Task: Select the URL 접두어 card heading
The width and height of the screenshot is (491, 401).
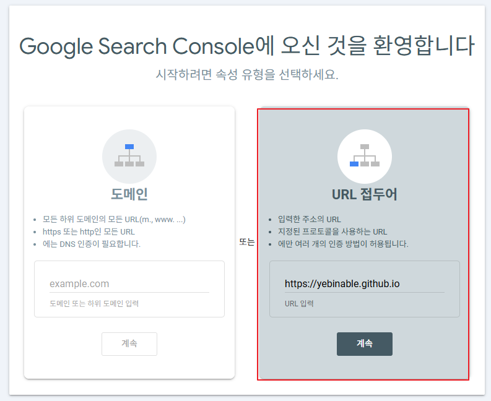Action: 365,194
